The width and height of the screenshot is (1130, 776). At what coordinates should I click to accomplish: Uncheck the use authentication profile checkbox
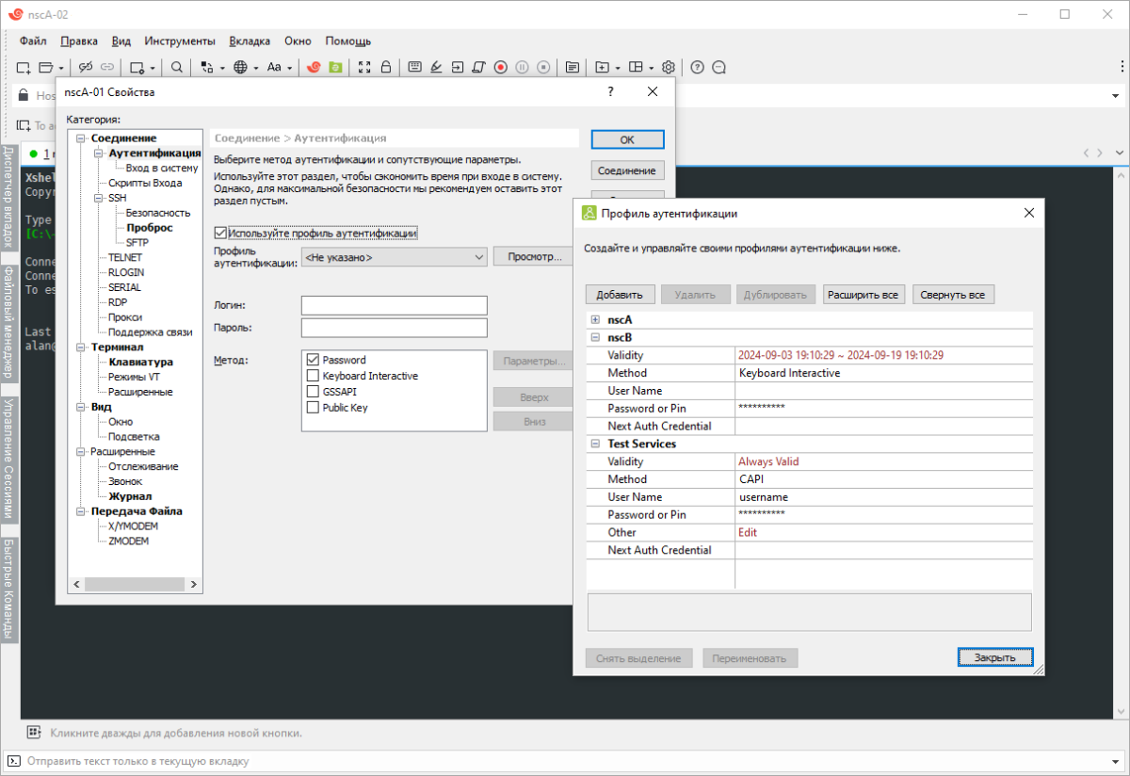pyautogui.click(x=220, y=233)
